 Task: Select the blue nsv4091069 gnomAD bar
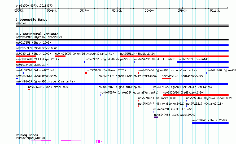tap(122, 84)
